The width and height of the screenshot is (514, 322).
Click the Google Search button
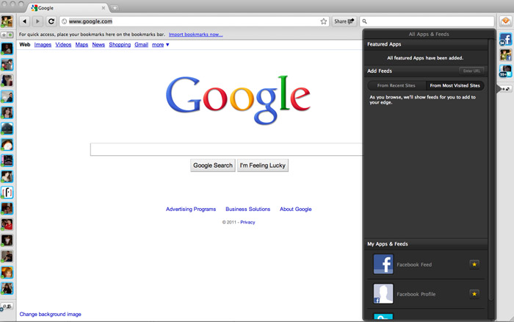point(213,165)
